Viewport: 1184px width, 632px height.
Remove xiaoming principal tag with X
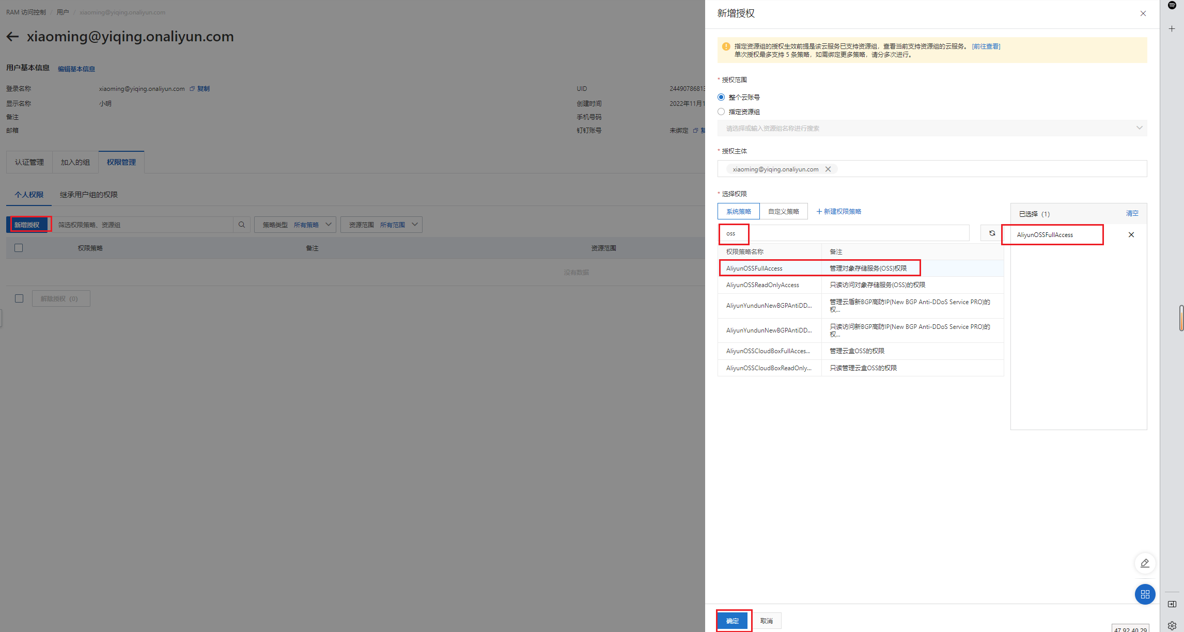tap(828, 169)
